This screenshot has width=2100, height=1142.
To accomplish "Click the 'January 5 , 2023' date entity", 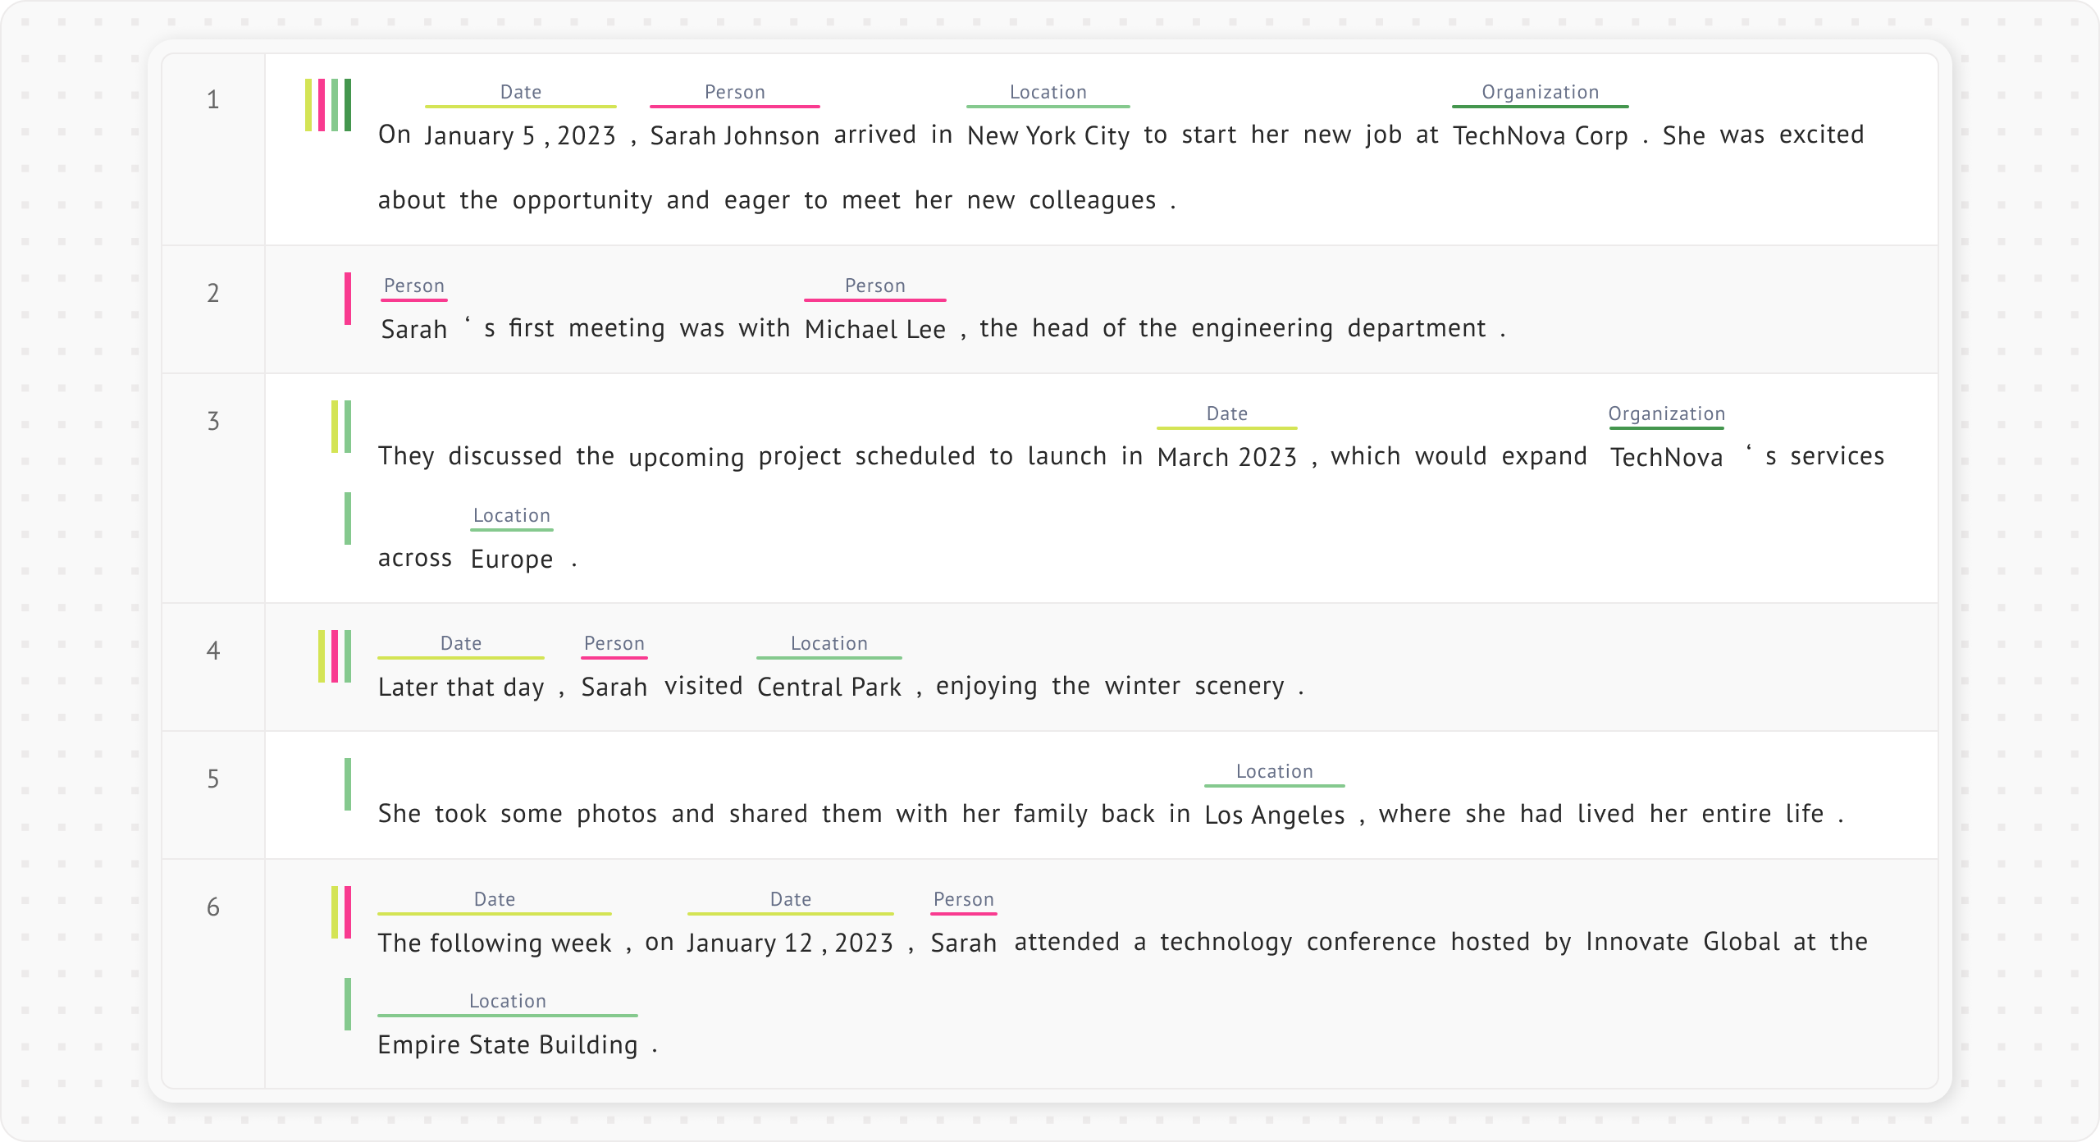I will point(520,135).
